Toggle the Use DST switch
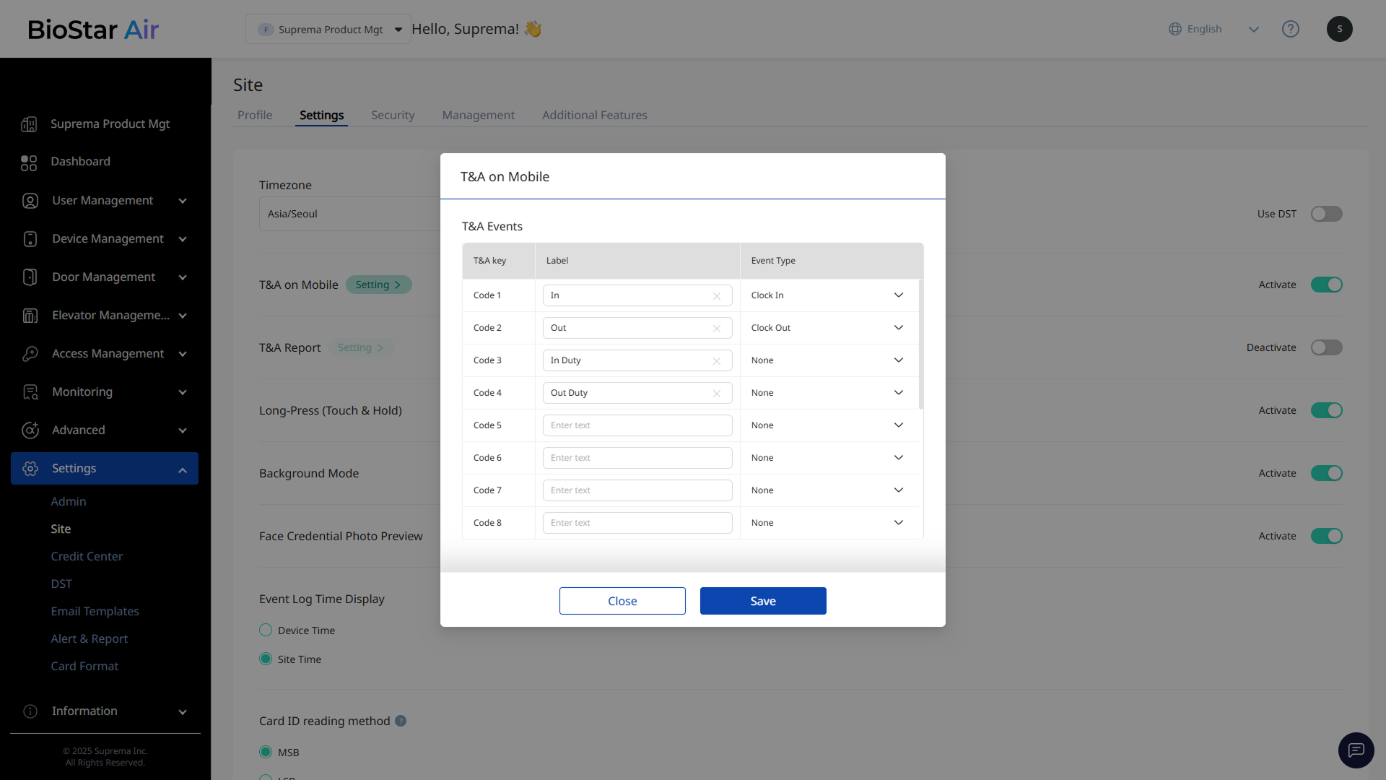This screenshot has width=1386, height=780. pos(1326,214)
